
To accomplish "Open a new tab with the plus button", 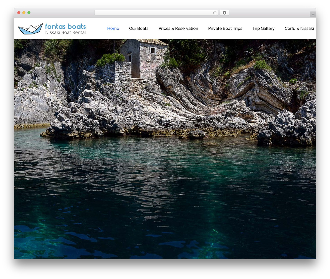I will coord(313,15).
